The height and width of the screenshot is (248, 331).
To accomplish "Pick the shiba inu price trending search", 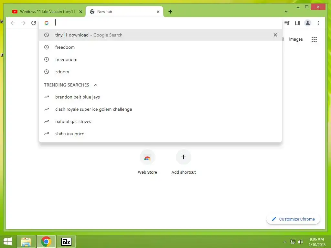I will [160, 133].
